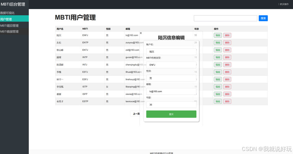Click the blue 搜索 button
The image size is (293, 154).
coord(263,18)
